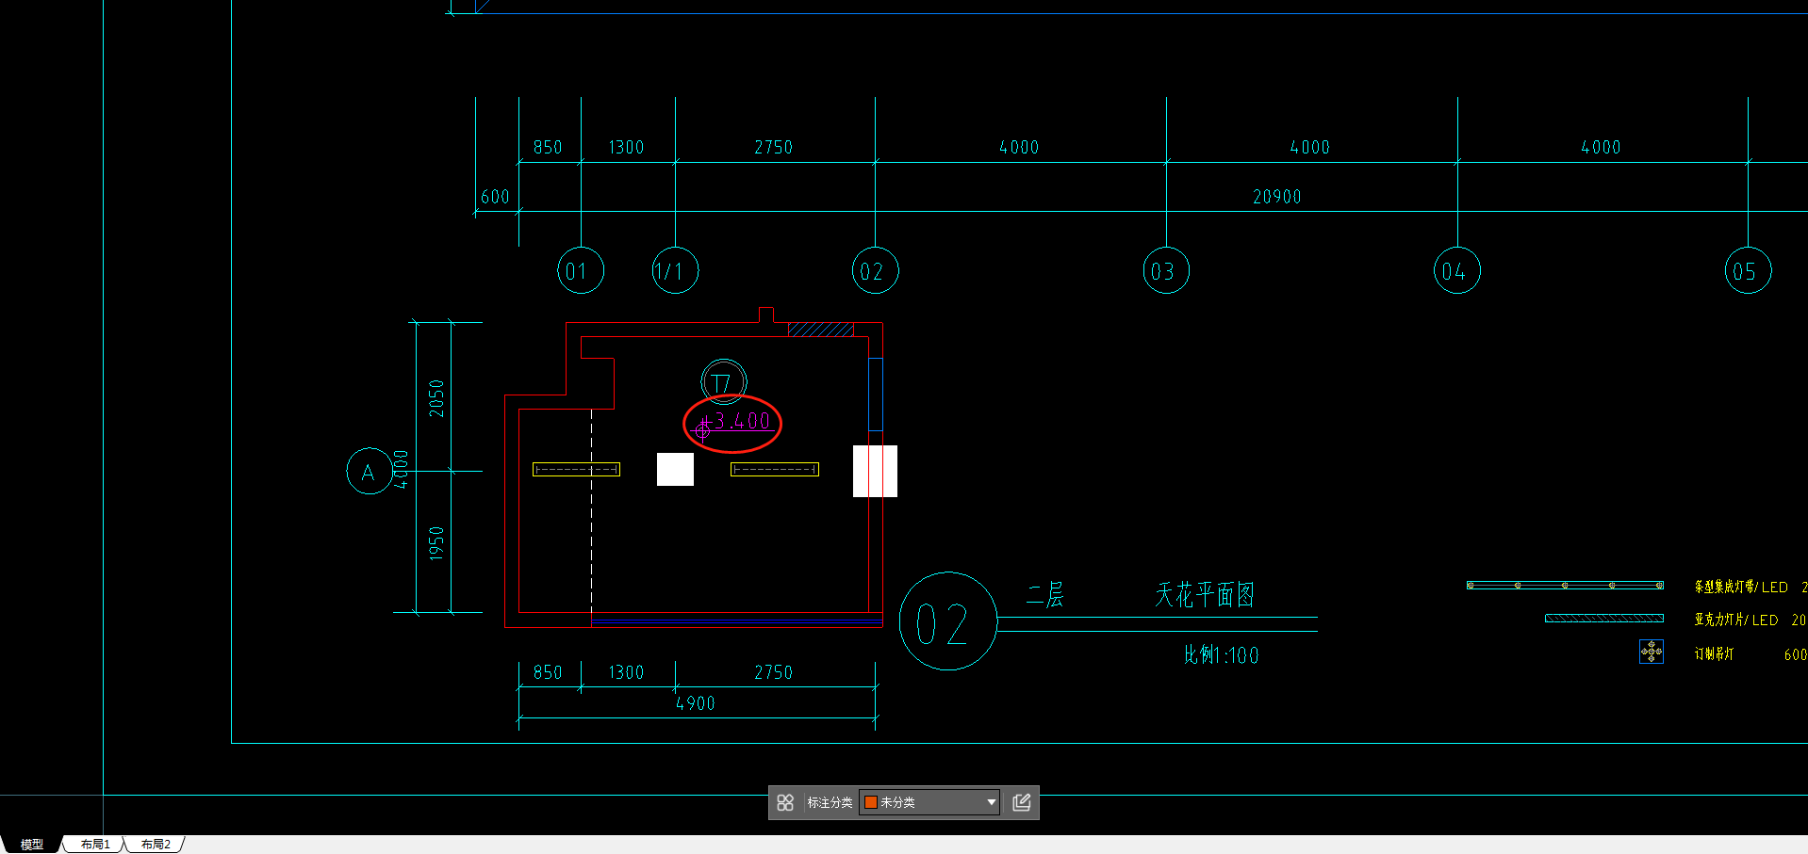1808x854 pixels.
Task: Select the 600 dimension text
Action: [x=495, y=197]
